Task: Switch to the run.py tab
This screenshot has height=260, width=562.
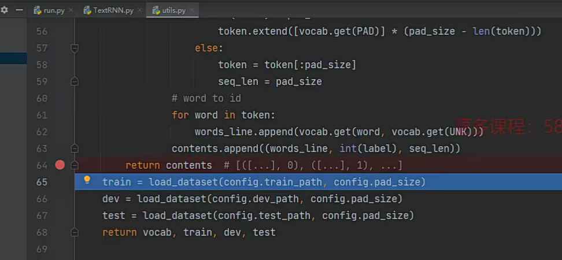Action: coord(54,10)
